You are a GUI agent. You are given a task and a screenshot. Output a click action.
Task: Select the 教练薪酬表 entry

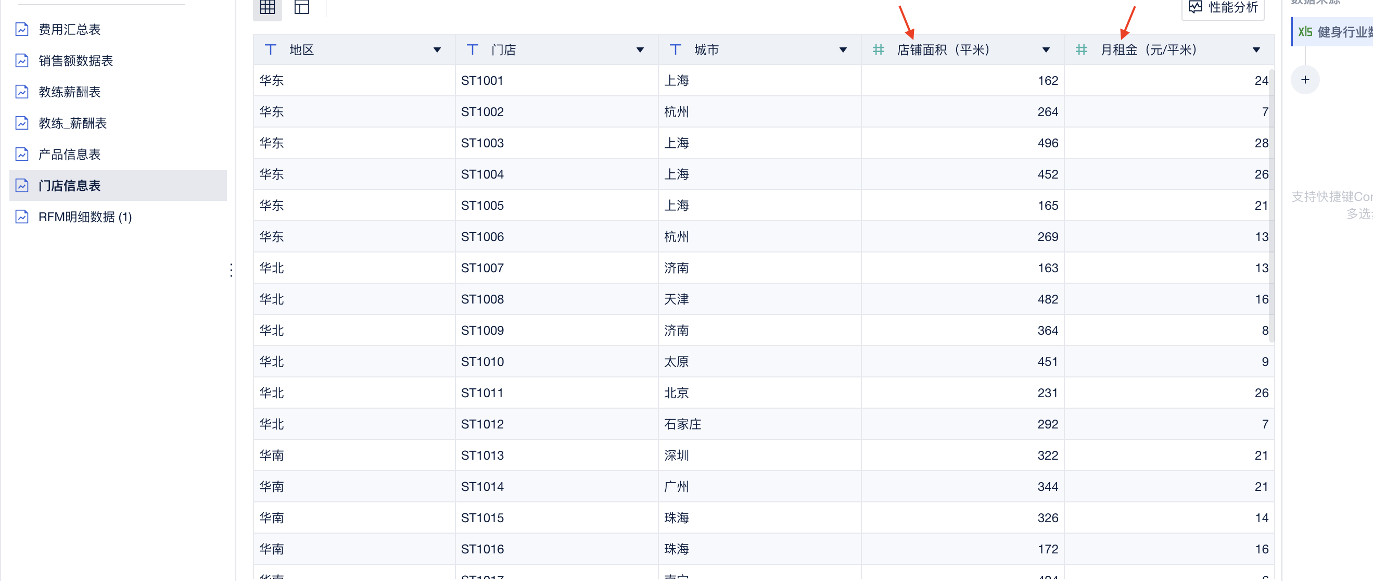click(x=69, y=92)
